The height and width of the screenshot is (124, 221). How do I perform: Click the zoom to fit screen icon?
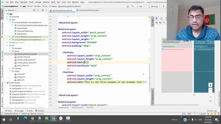pyautogui.click(x=210, y=101)
